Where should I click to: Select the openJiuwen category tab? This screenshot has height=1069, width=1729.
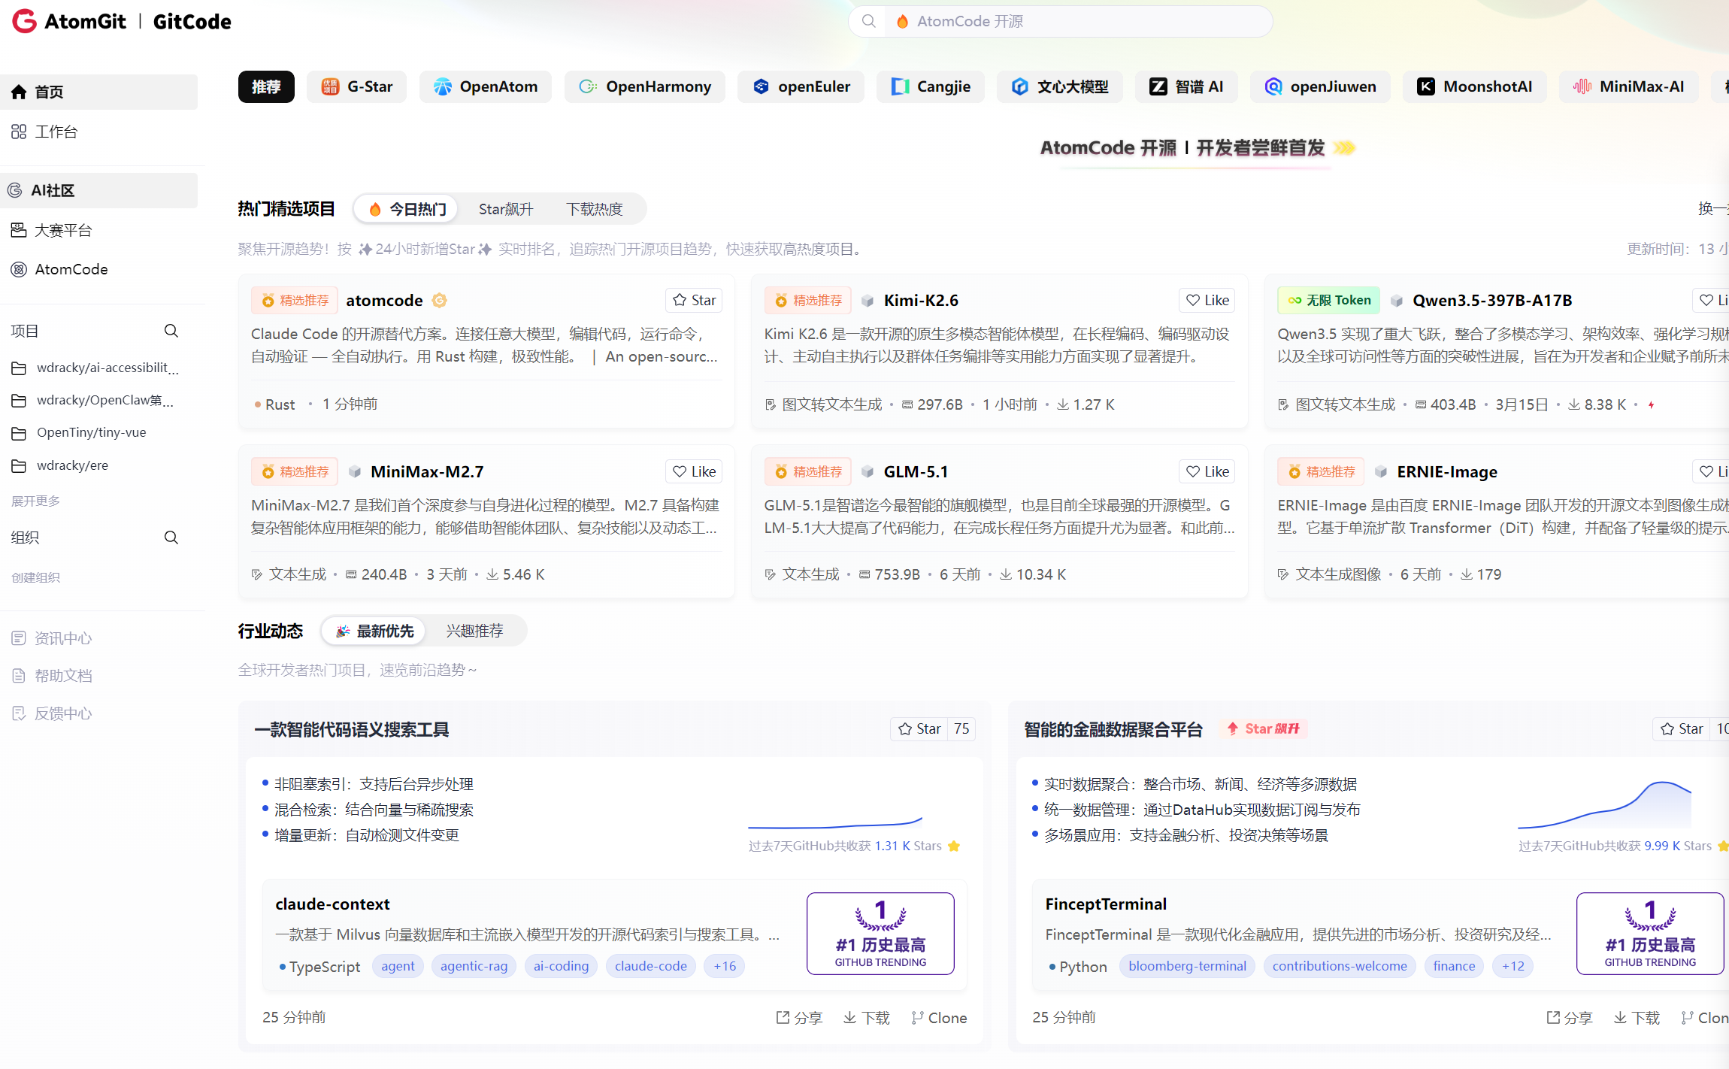[1320, 86]
